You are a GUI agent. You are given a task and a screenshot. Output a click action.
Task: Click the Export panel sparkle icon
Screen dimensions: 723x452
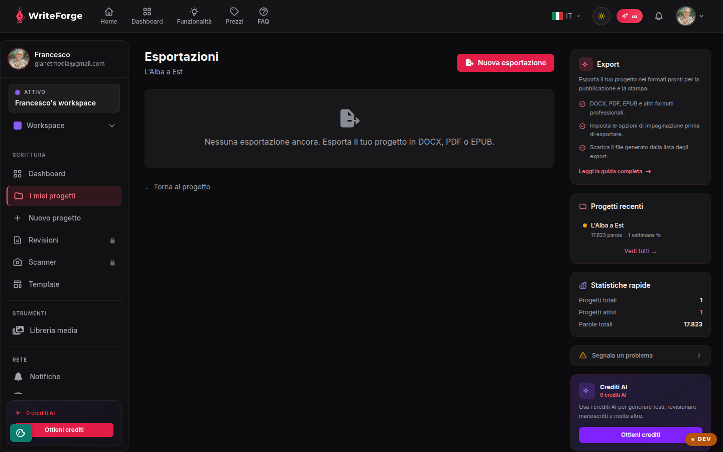click(x=585, y=64)
